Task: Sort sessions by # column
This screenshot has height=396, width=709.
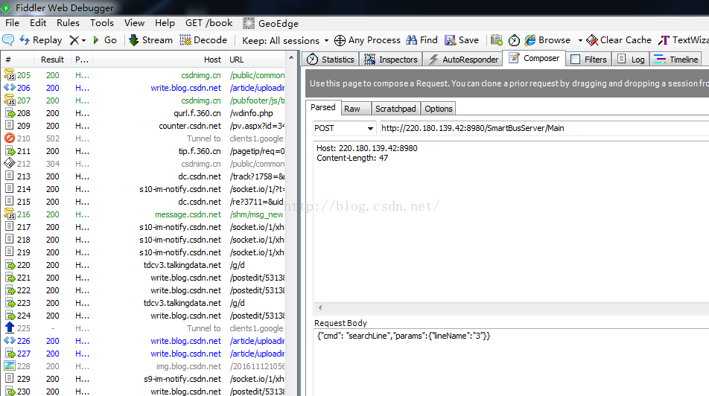Action: (x=16, y=60)
